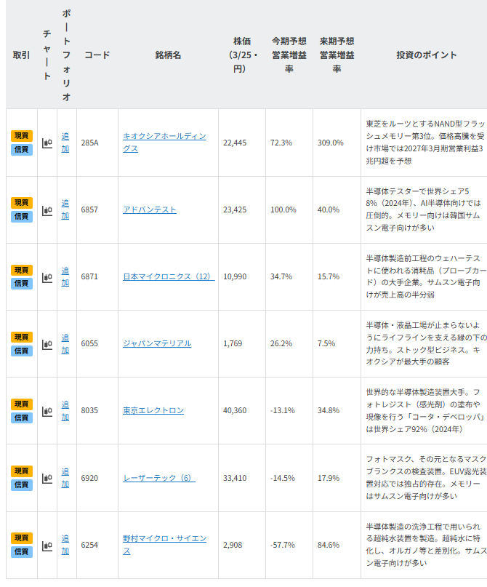Open chart icon for キオクシアホールディングス row
The height and width of the screenshot is (587, 487).
point(47,143)
